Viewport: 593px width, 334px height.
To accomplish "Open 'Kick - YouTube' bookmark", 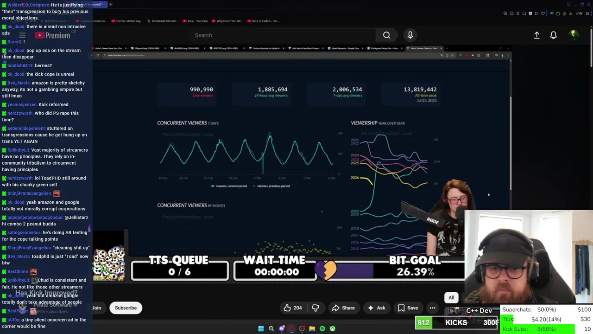I will click(196, 21).
